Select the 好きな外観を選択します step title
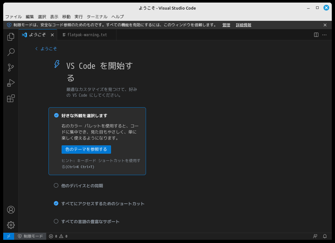 pyautogui.click(x=84, y=116)
